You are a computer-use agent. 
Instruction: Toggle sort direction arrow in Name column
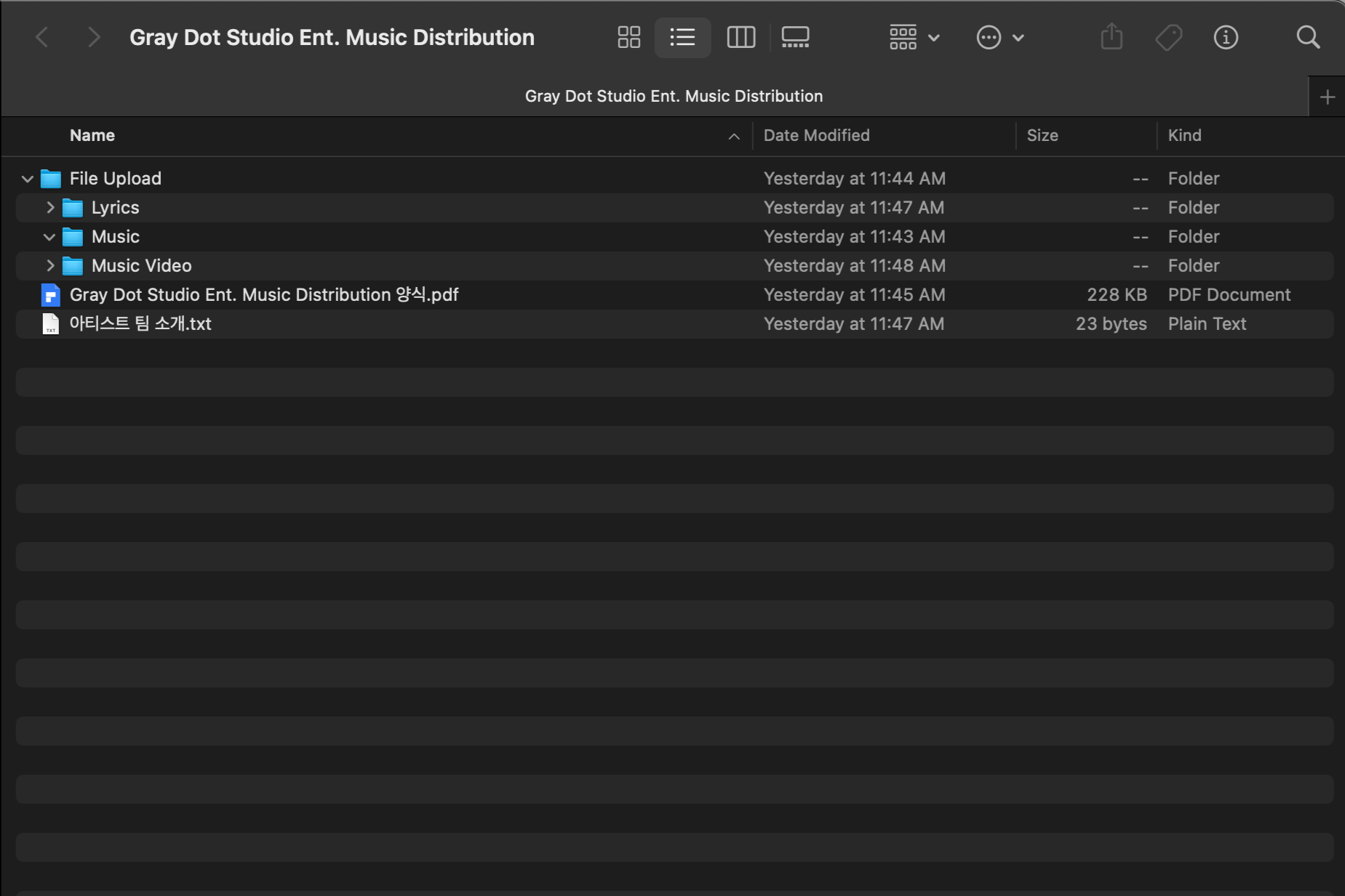click(x=734, y=136)
